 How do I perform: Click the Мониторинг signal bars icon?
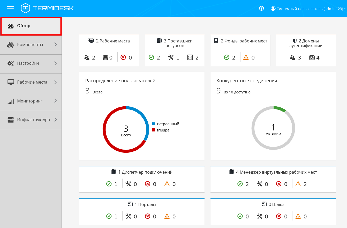point(11,101)
